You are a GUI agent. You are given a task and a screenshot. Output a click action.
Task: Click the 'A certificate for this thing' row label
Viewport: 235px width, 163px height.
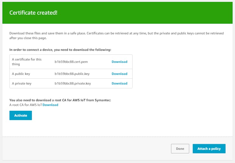pos(27,62)
